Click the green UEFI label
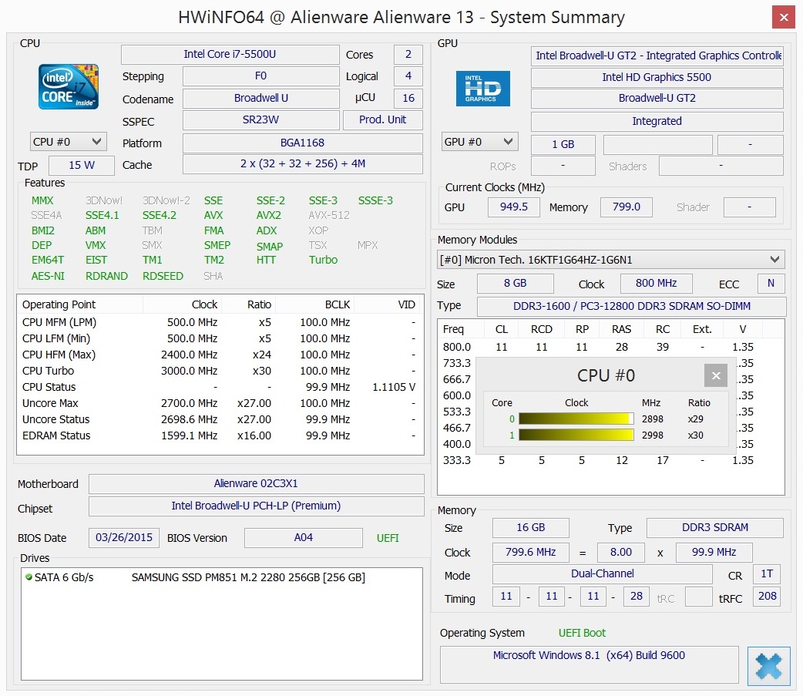Image resolution: width=803 pixels, height=696 pixels. (388, 538)
